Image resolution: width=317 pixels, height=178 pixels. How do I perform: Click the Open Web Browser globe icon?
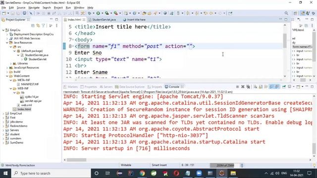click(165, 13)
